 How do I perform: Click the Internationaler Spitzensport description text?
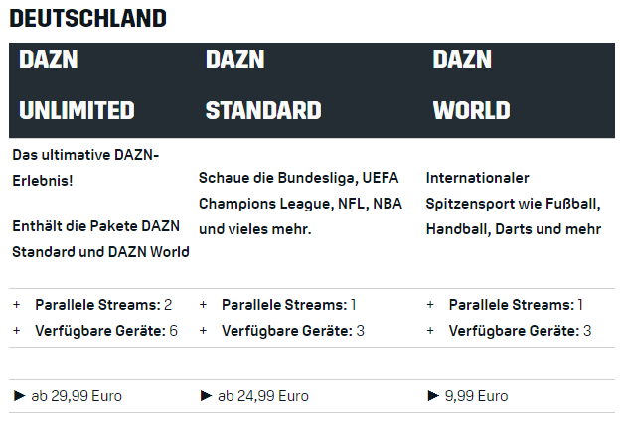click(x=512, y=203)
